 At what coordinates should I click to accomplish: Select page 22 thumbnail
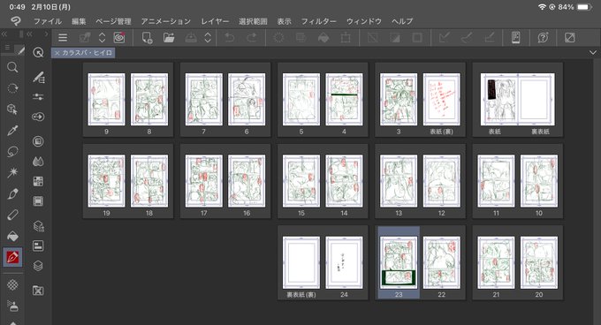coord(442,262)
